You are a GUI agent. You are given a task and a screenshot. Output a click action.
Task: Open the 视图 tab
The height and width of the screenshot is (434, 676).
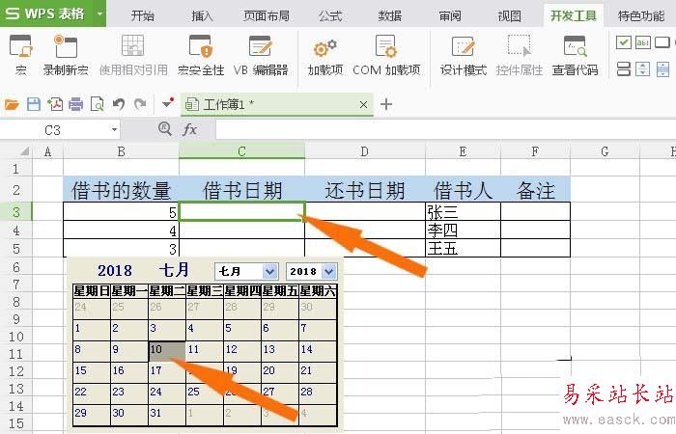510,16
